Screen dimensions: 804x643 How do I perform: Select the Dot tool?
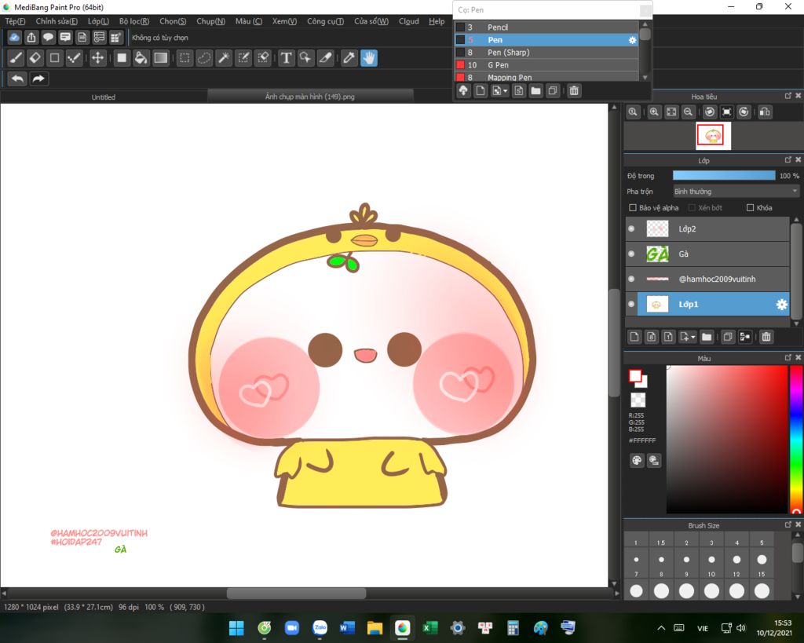point(75,58)
